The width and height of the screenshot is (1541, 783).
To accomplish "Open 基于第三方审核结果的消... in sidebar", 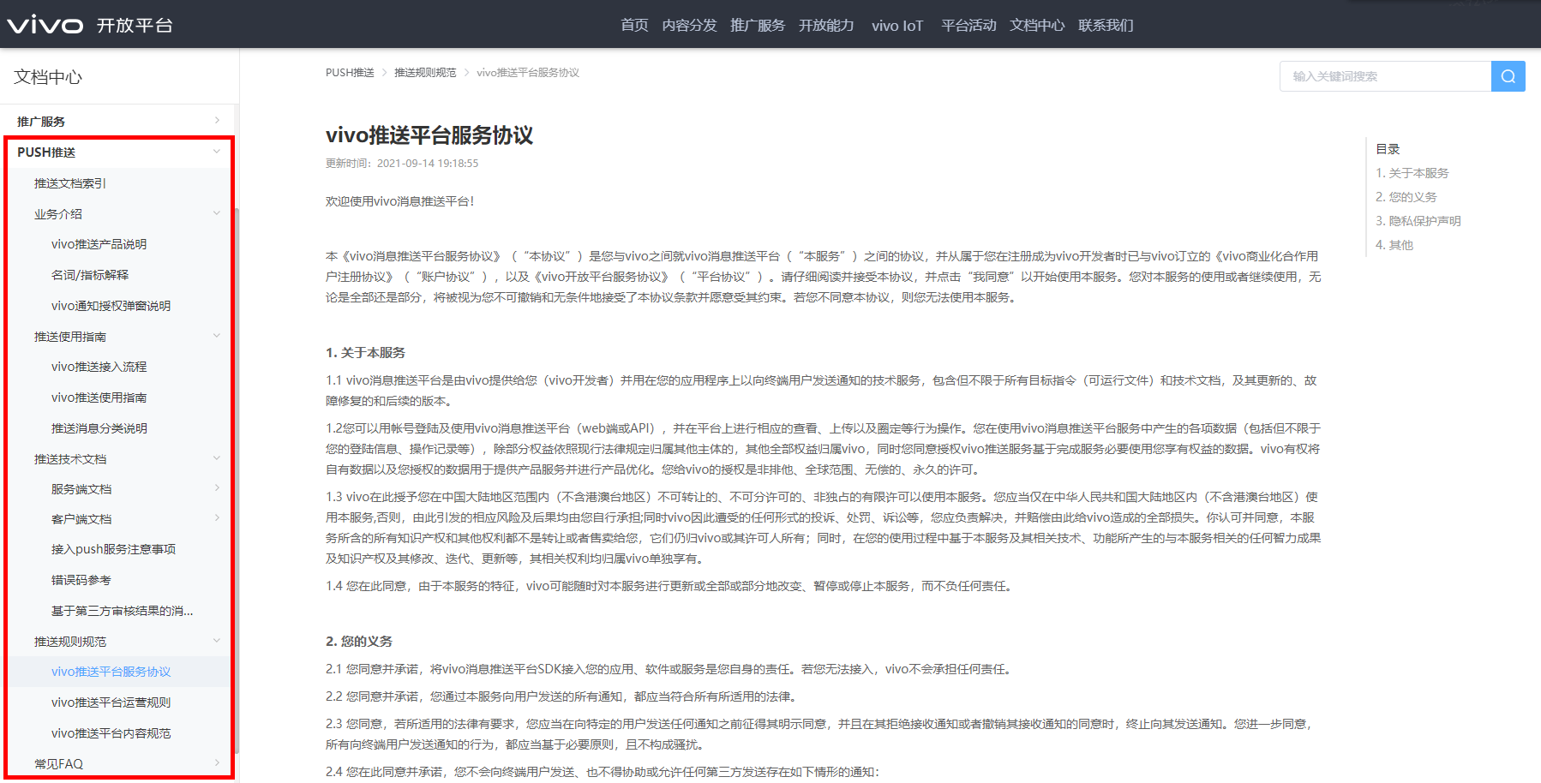I will pyautogui.click(x=123, y=611).
